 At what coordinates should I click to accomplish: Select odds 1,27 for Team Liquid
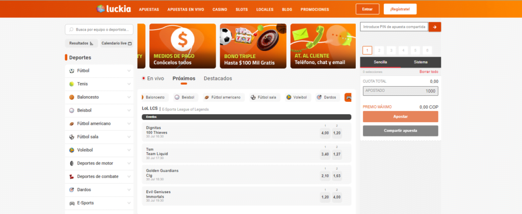[337, 154]
